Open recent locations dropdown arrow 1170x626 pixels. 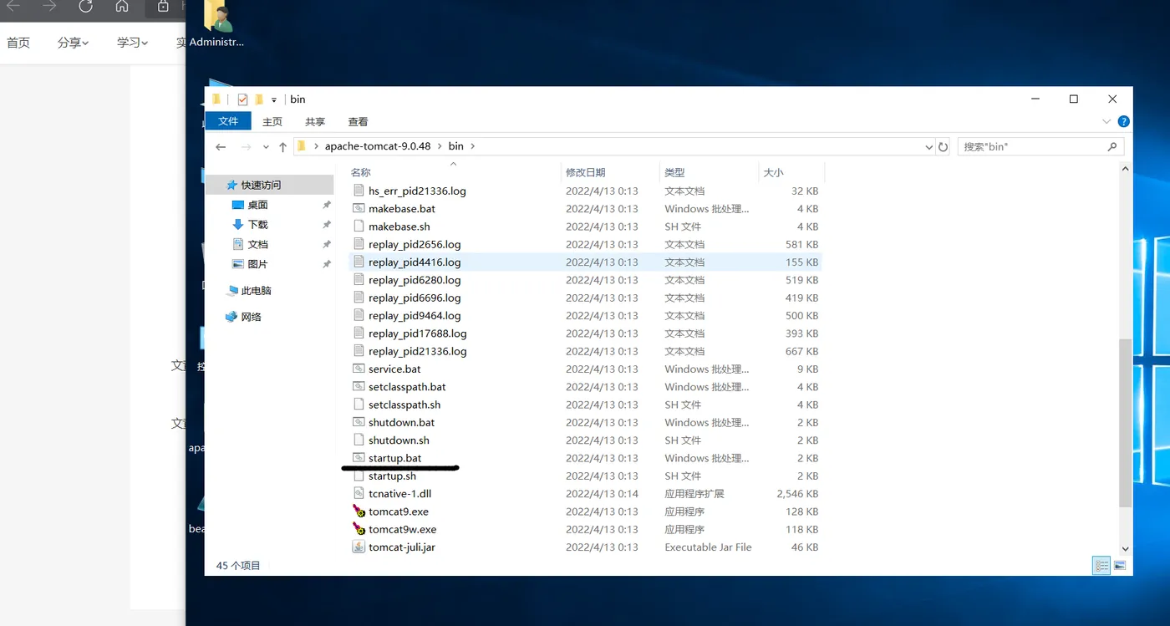[x=266, y=146]
